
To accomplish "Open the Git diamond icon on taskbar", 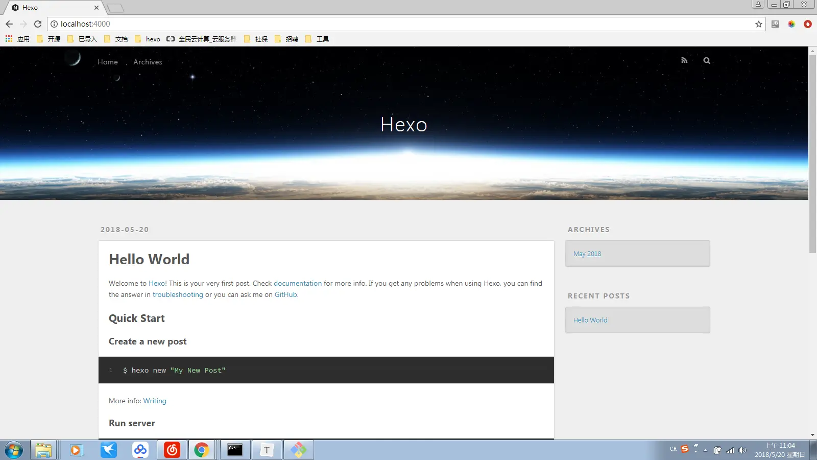I will coord(299,450).
